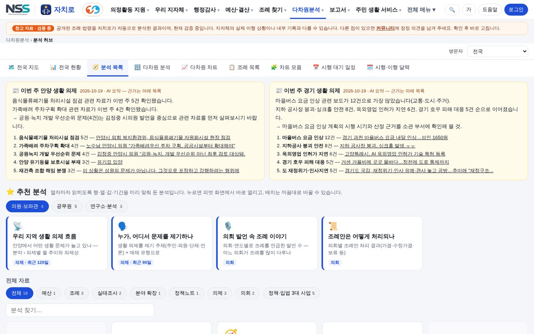Open the 보고서 dropdown

340,10
